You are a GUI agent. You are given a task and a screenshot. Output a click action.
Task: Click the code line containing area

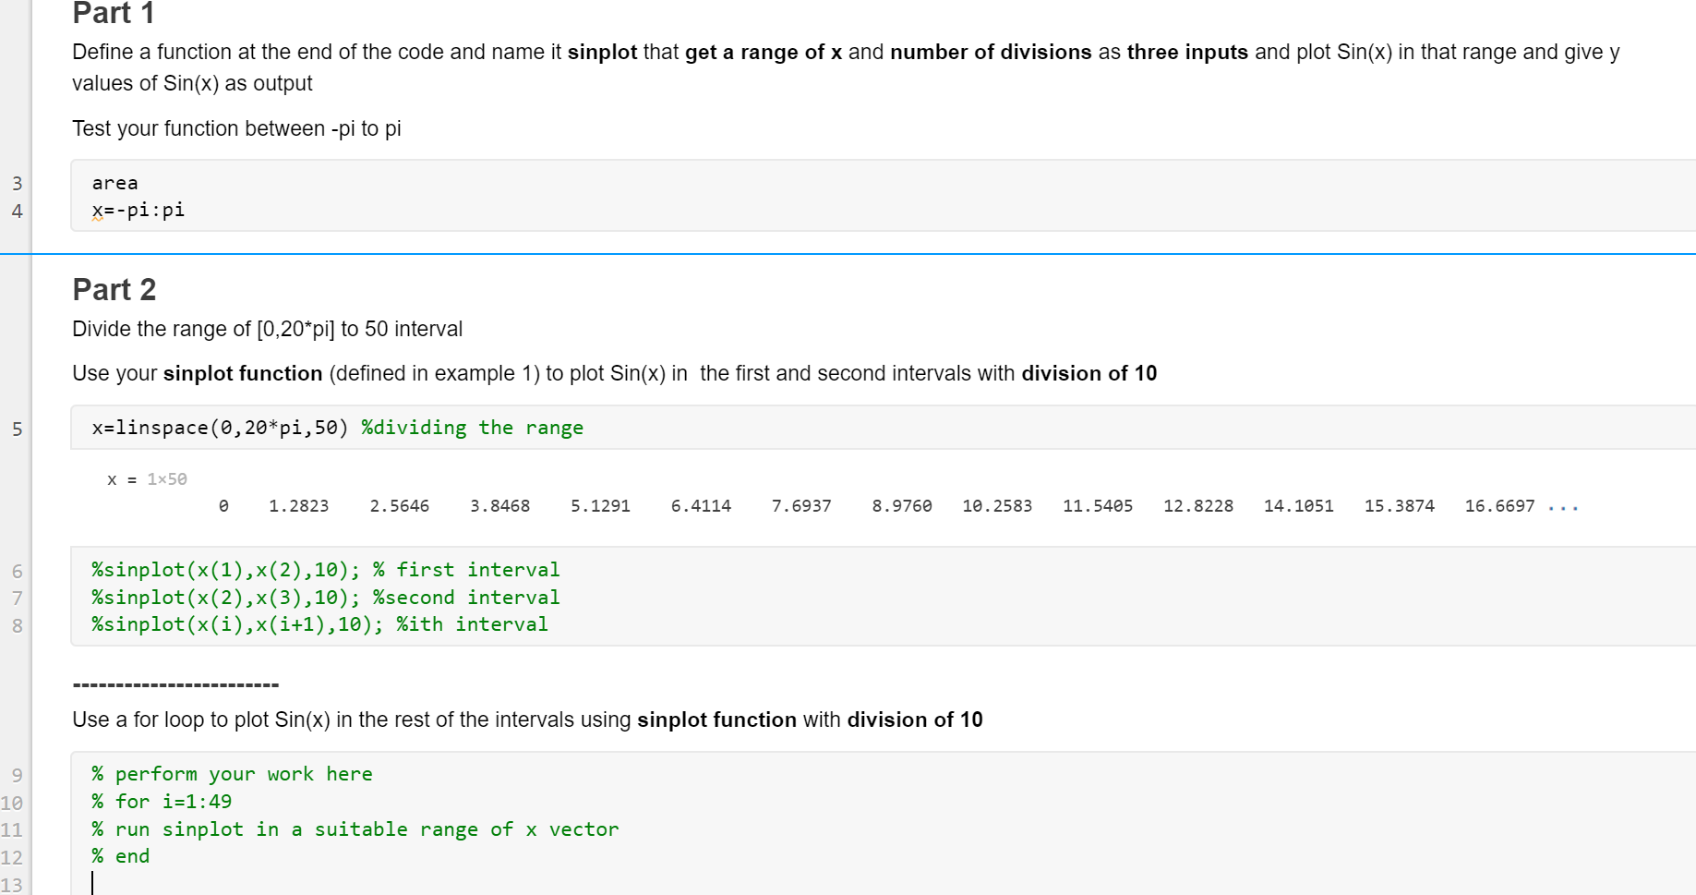click(x=114, y=182)
